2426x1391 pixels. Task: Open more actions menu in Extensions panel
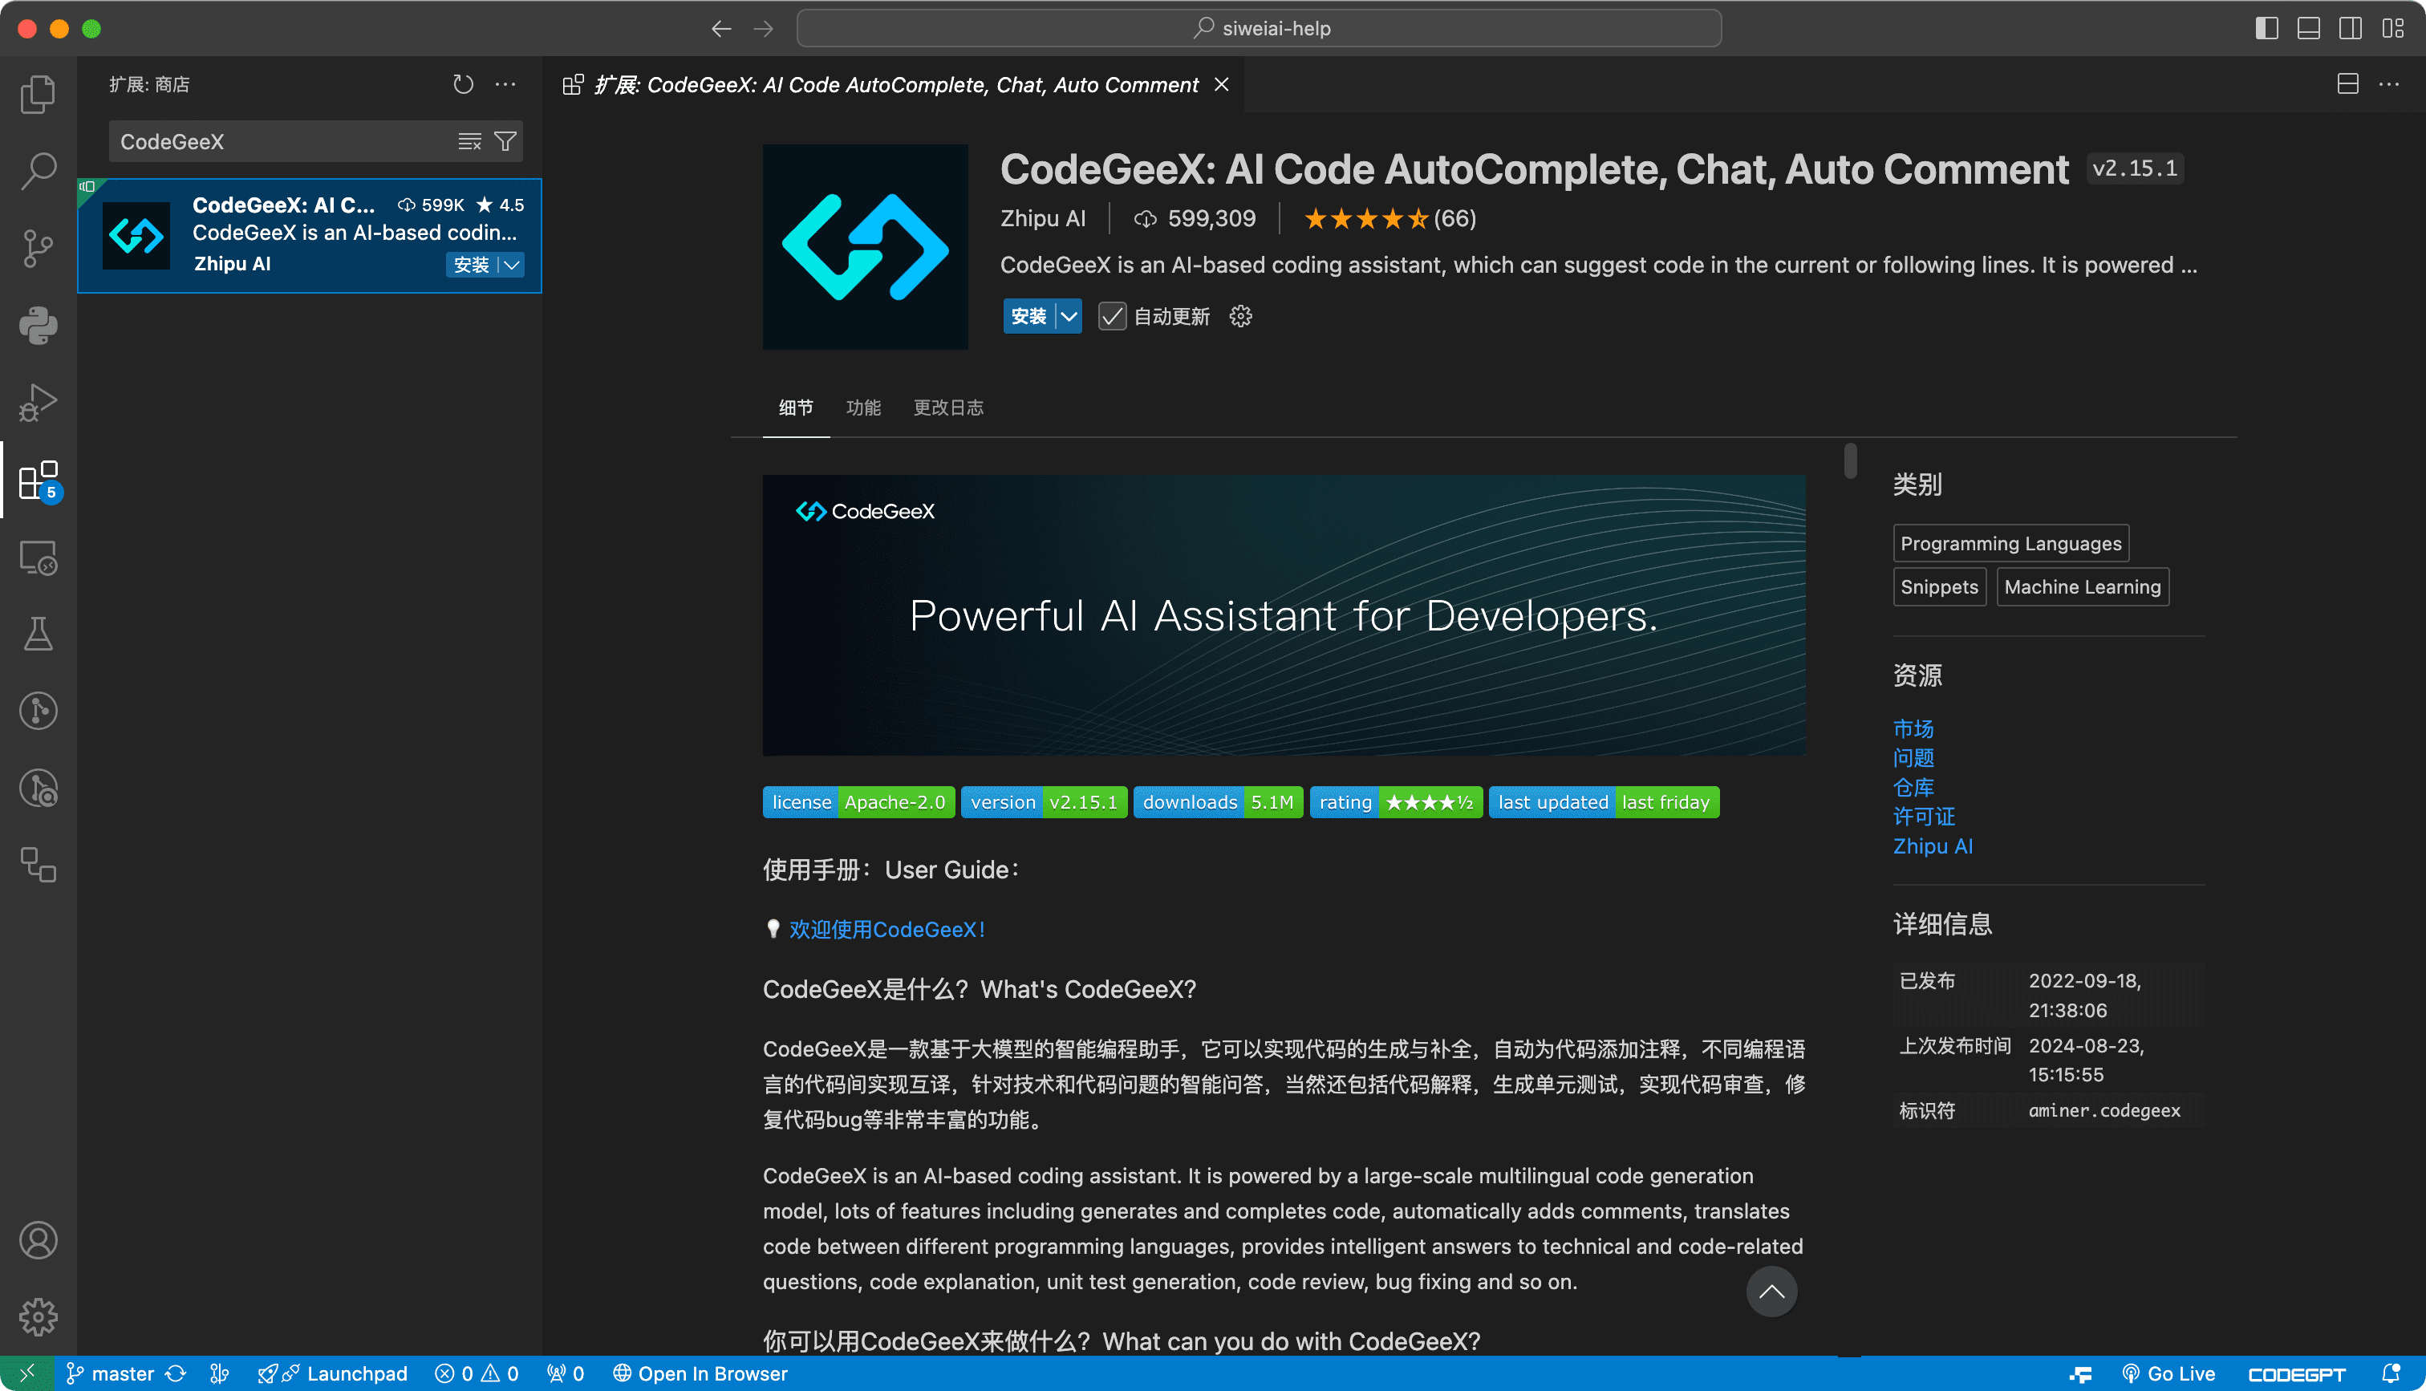(x=505, y=84)
